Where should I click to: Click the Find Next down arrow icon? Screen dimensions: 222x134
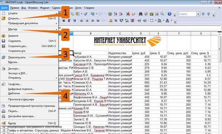click(203, 14)
